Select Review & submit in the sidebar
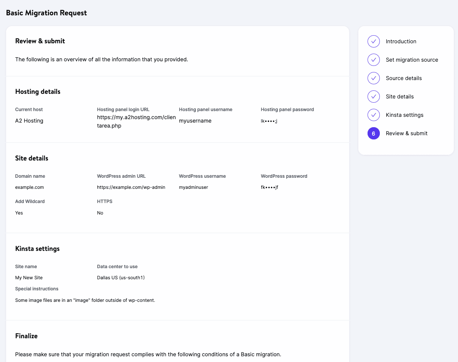Viewport: 458px width, 362px height. (406, 133)
